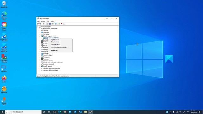The height and width of the screenshot is (114, 203).
Task: Expand Universal Serial Bus controllers
Action: coord(40,68)
